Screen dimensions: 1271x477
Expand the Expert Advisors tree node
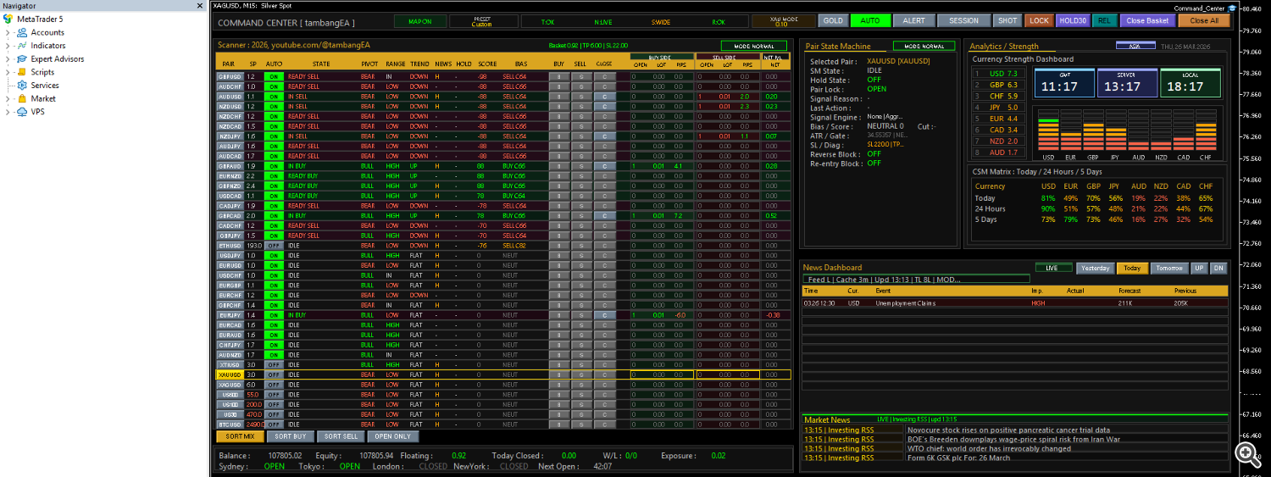click(8, 59)
